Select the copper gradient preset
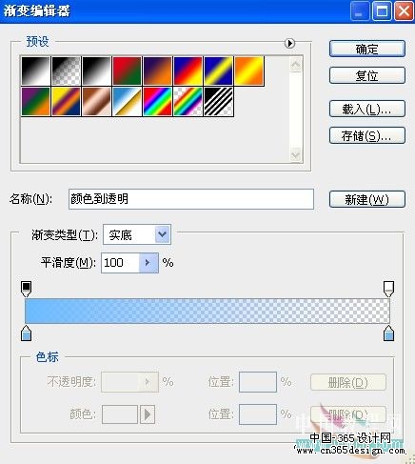 pos(97,101)
